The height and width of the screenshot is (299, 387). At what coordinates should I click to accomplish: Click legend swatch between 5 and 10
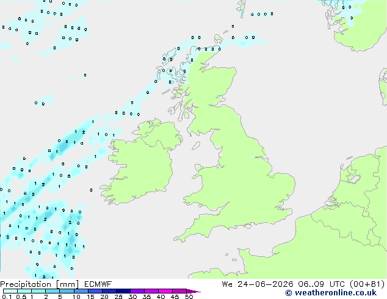67,291
